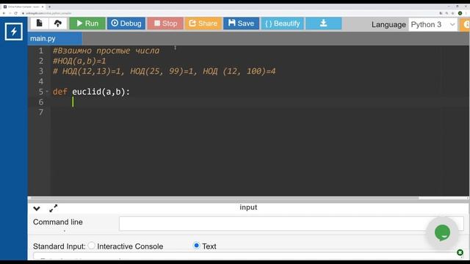Select the Interactive Console radio button
This screenshot has height=264, width=470.
coord(92,246)
